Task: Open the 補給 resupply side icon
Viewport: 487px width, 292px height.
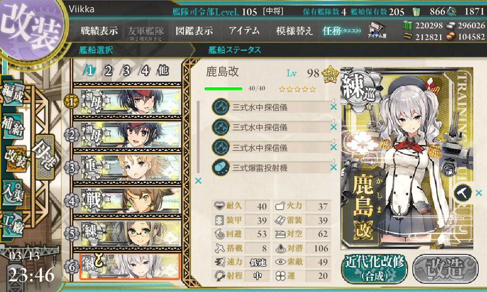Action: point(13,125)
